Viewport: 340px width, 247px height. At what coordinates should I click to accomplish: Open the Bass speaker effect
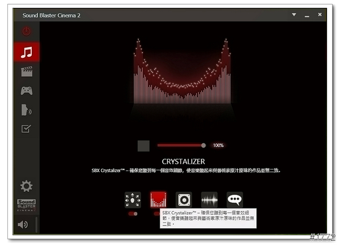pos(184,200)
